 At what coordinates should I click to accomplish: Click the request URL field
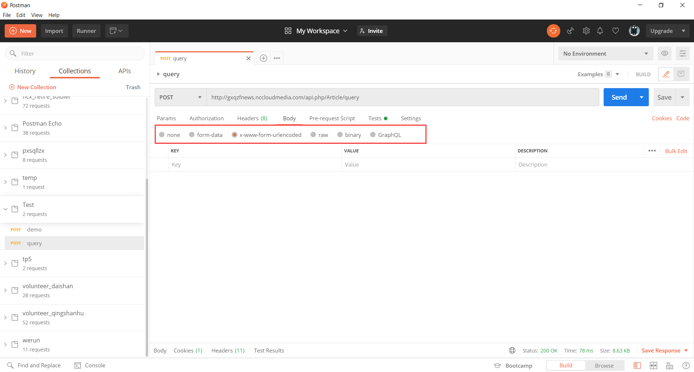point(403,97)
